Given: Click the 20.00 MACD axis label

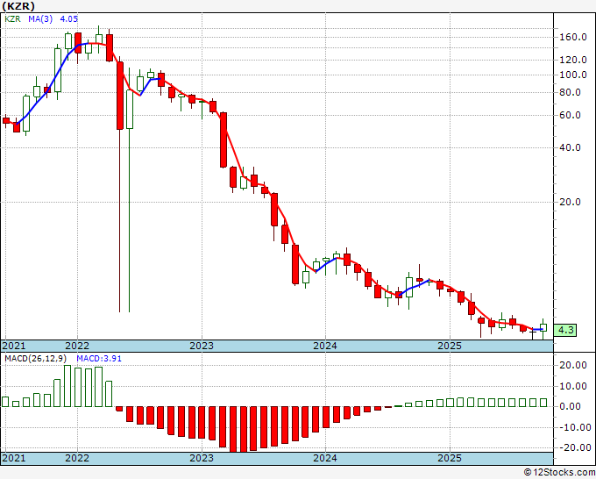Looking at the screenshot, I should coord(573,365).
